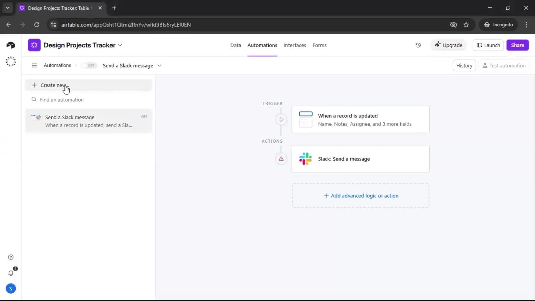Open the When a record is updated trigger
Image resolution: width=535 pixels, height=301 pixels.
361,120
